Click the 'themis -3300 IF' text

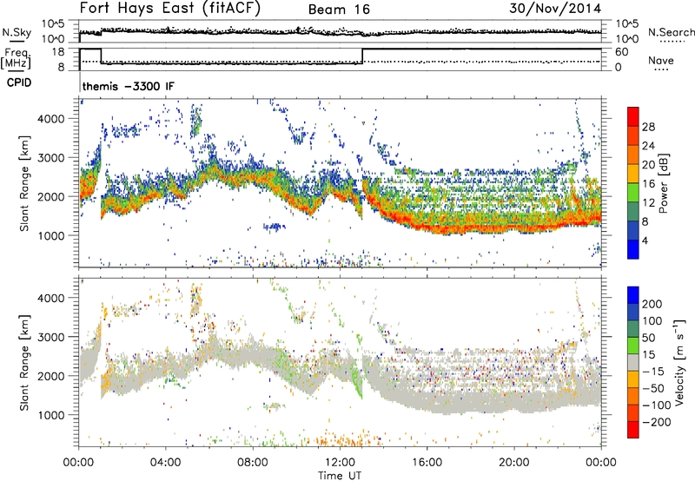[128, 86]
